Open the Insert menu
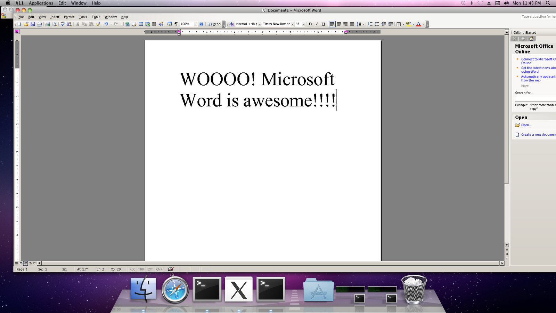This screenshot has width=556, height=313. coord(55,17)
